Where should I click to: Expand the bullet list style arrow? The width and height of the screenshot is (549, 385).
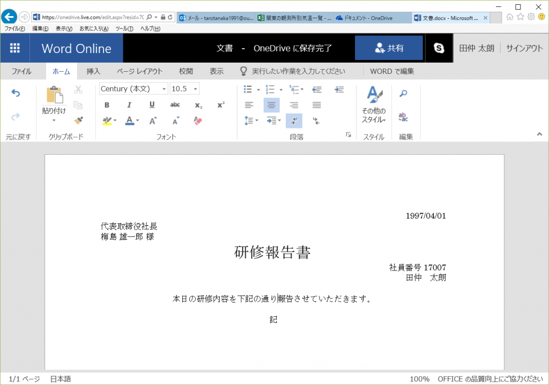pos(258,90)
